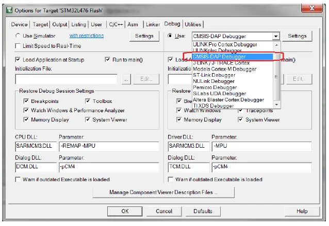The width and height of the screenshot is (329, 226).
Task: Toggle Watch Windows & Performance Analyzer checkbox
Action: tap(26, 110)
